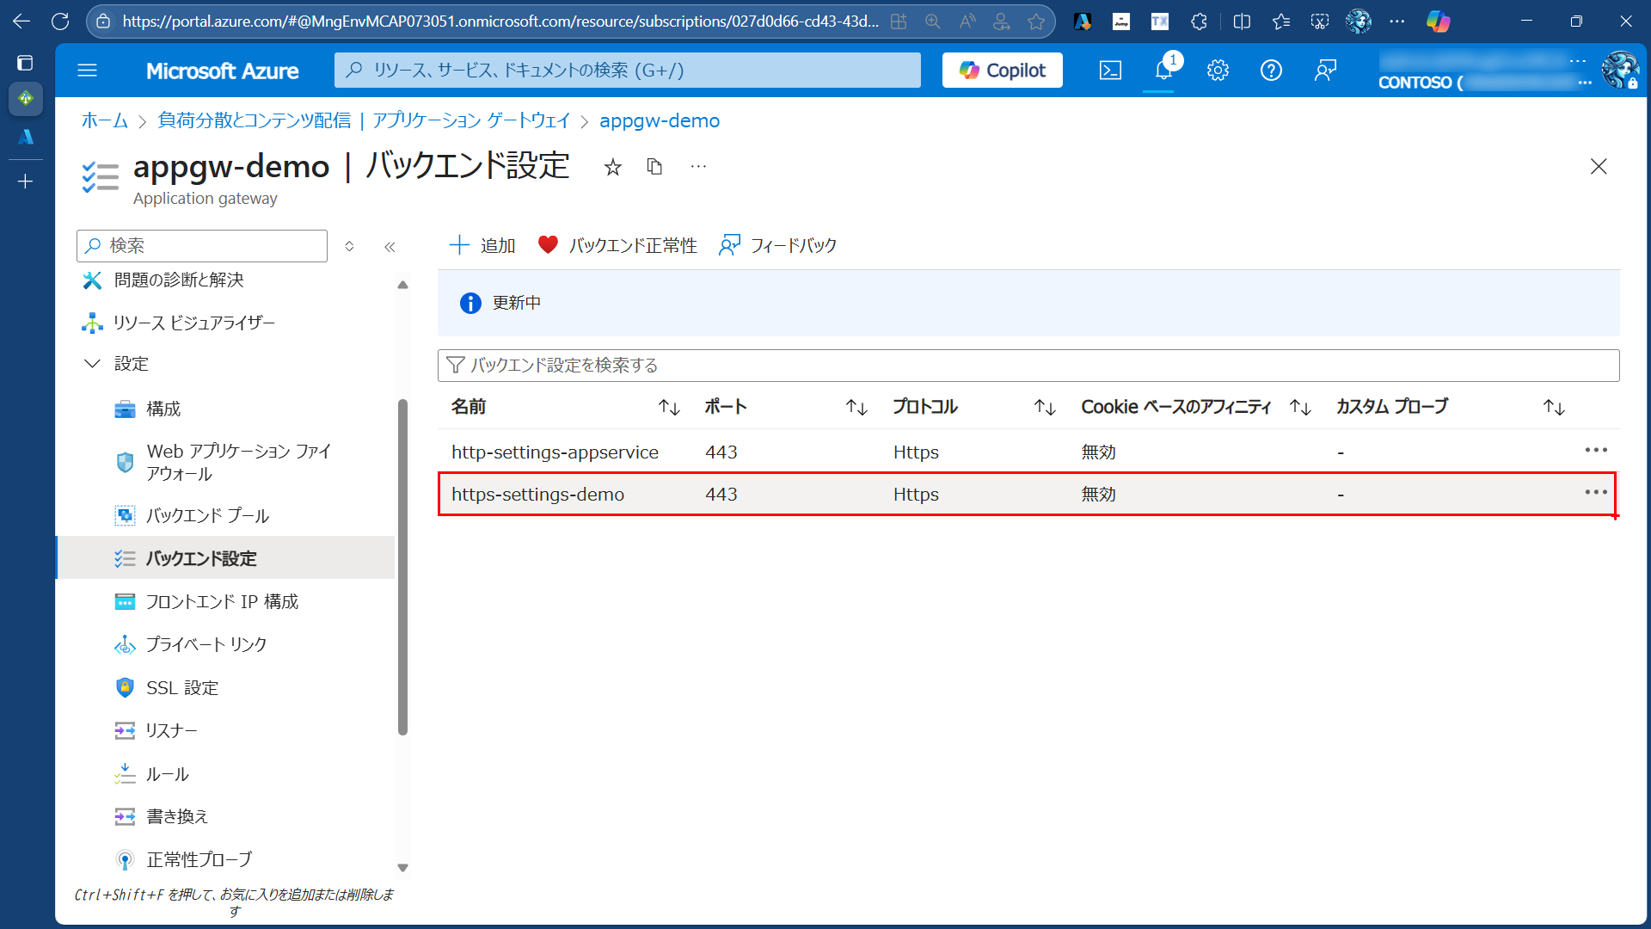This screenshot has width=1651, height=929.
Task: Add appgw-demo to favorites with the star
Action: coord(612,167)
